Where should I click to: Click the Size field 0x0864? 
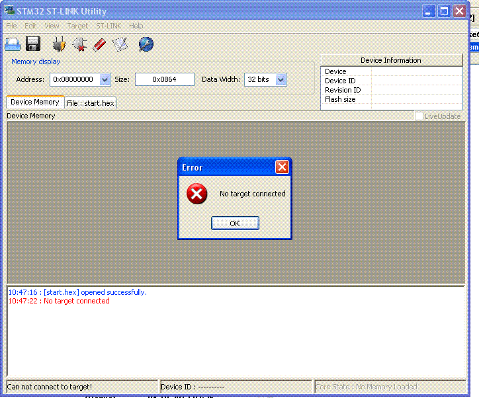tap(164, 79)
